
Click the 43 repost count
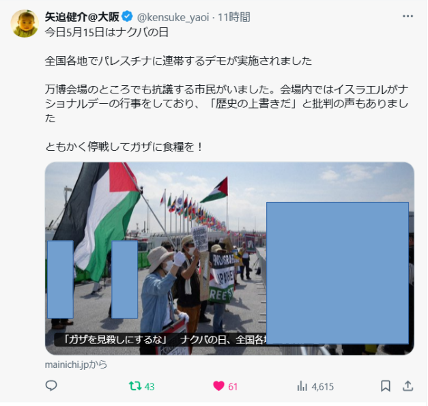149,387
